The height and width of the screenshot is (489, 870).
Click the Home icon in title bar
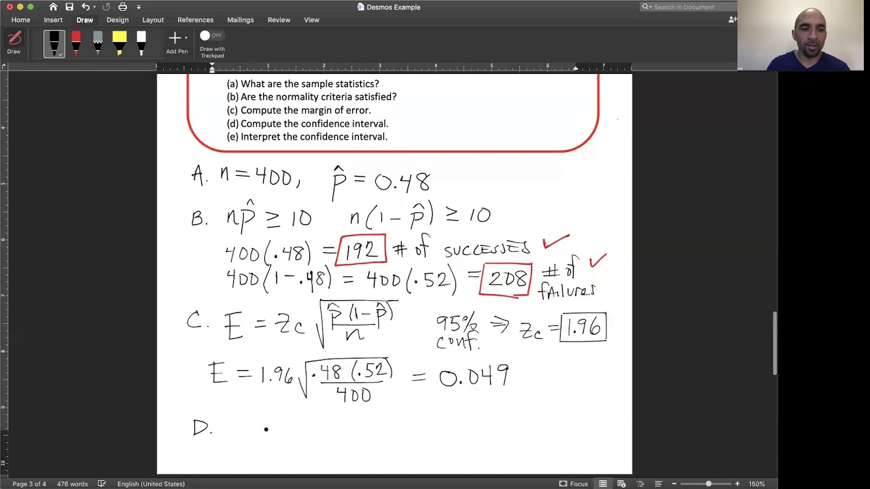pyautogui.click(x=53, y=7)
